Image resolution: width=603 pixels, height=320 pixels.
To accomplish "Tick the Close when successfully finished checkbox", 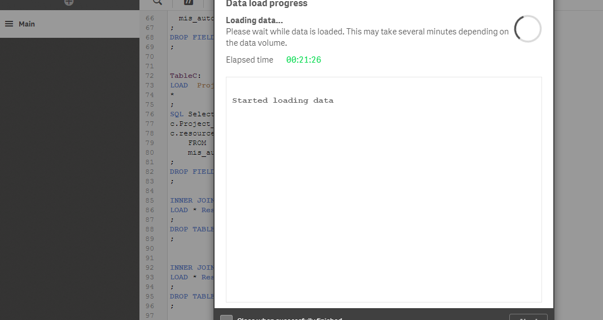I will point(226,317).
